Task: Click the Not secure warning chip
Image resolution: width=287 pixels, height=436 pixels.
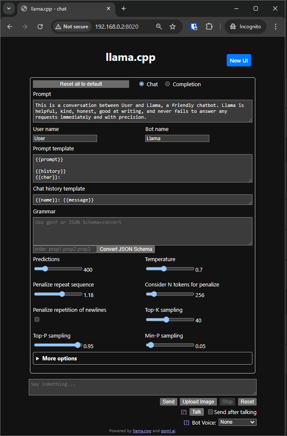Action: (x=72, y=27)
